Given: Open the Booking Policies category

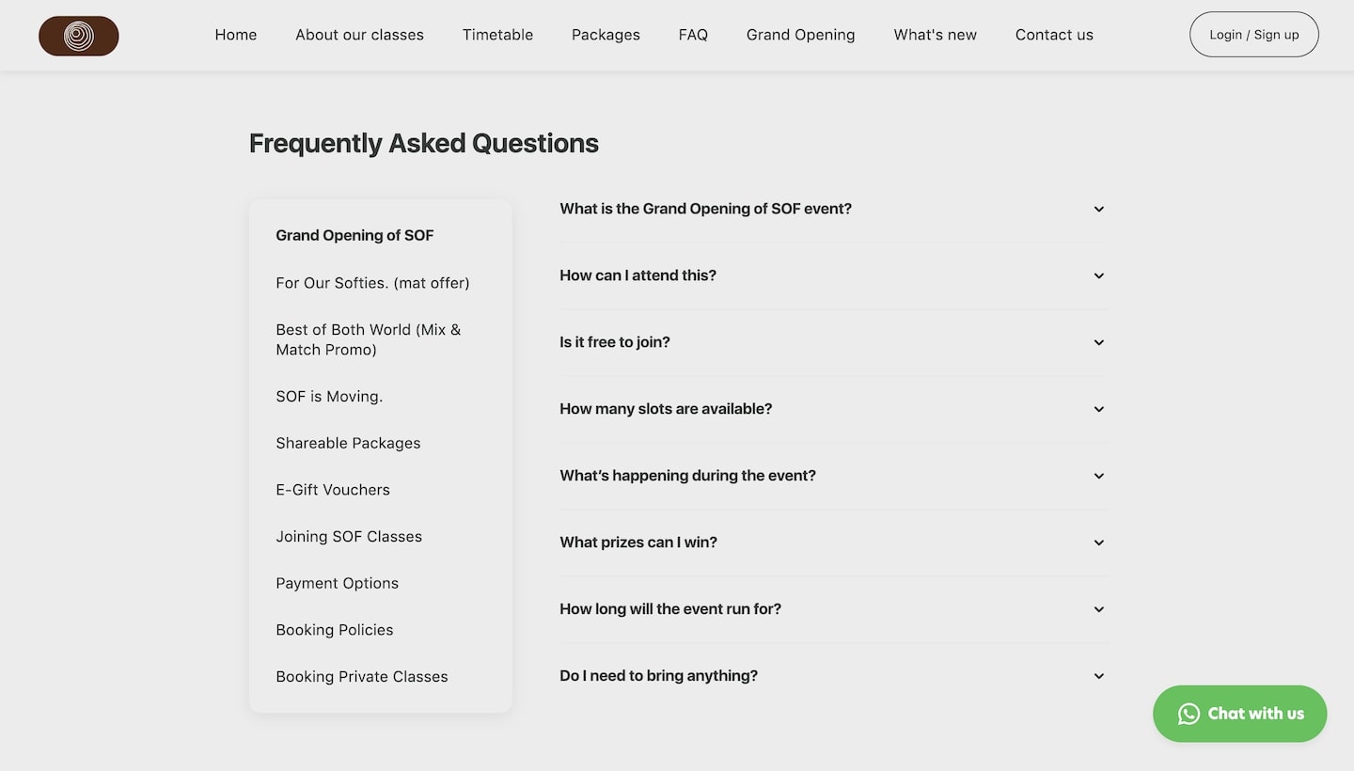Looking at the screenshot, I should (335, 630).
